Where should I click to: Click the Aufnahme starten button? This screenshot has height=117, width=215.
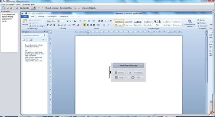click(x=128, y=66)
